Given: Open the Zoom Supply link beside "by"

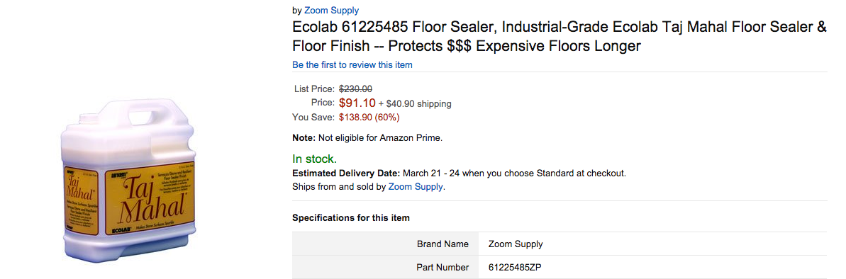Looking at the screenshot, I should 331,10.
